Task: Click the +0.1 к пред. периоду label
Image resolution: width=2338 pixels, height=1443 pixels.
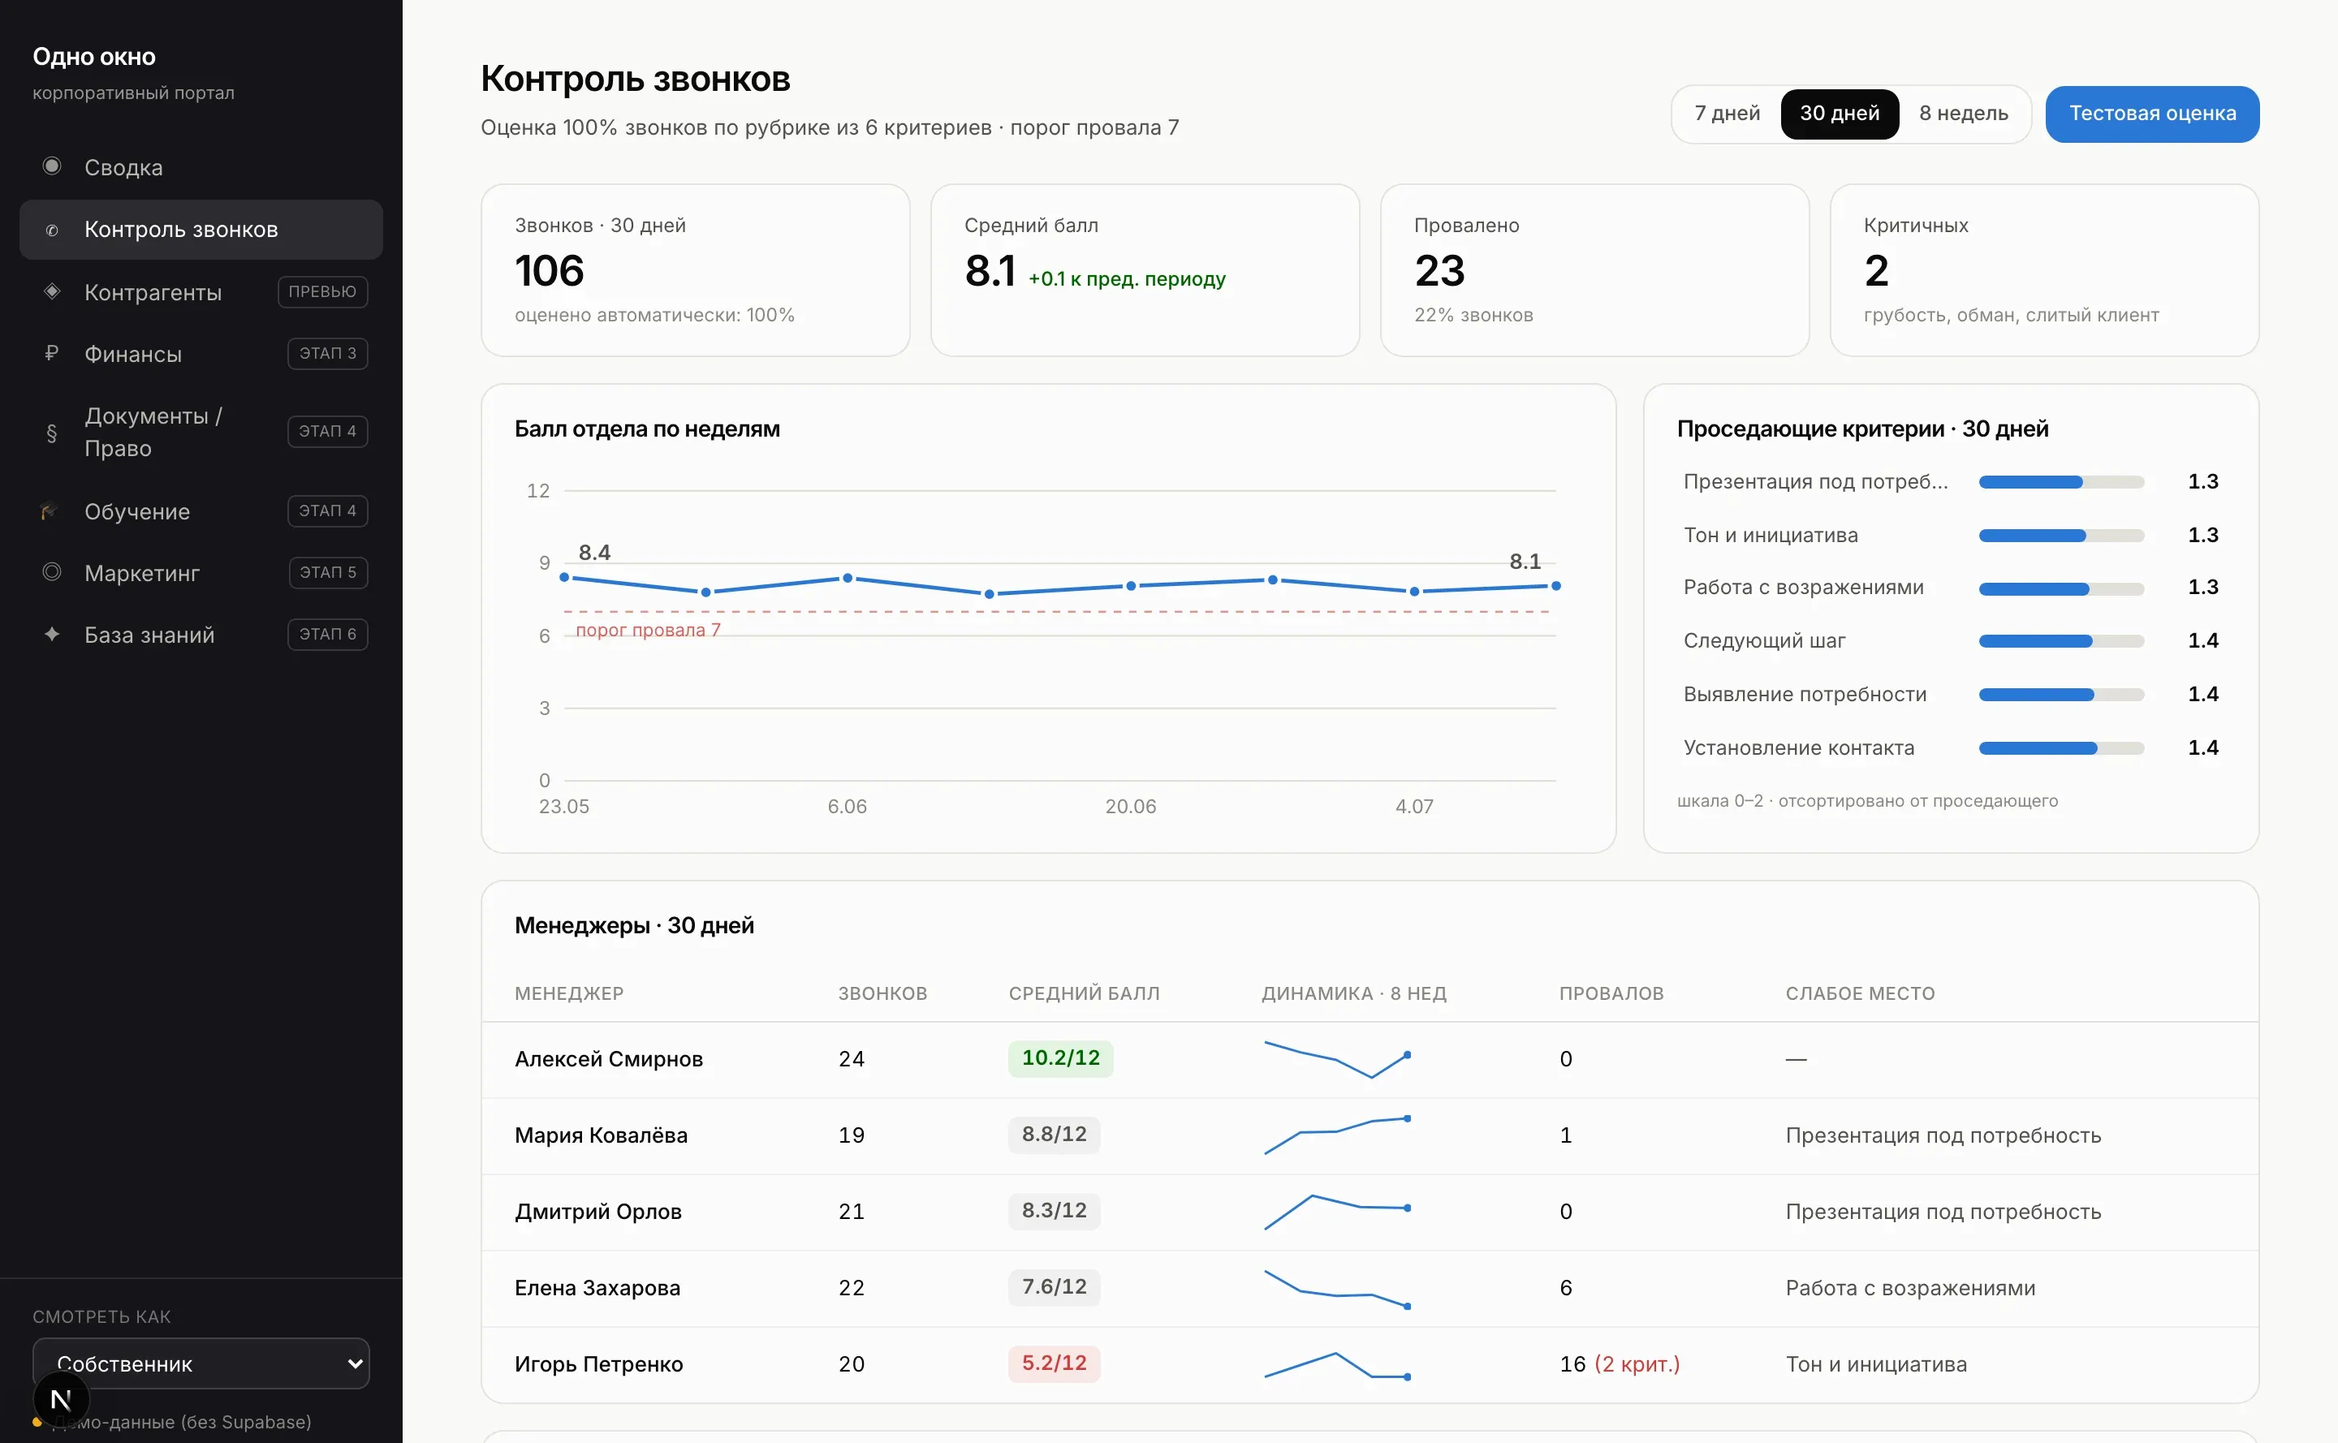Action: pos(1127,280)
